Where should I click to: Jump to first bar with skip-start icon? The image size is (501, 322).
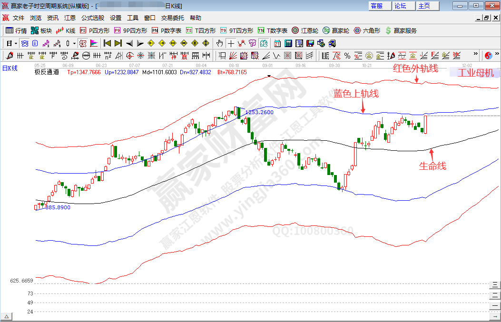tap(107, 43)
